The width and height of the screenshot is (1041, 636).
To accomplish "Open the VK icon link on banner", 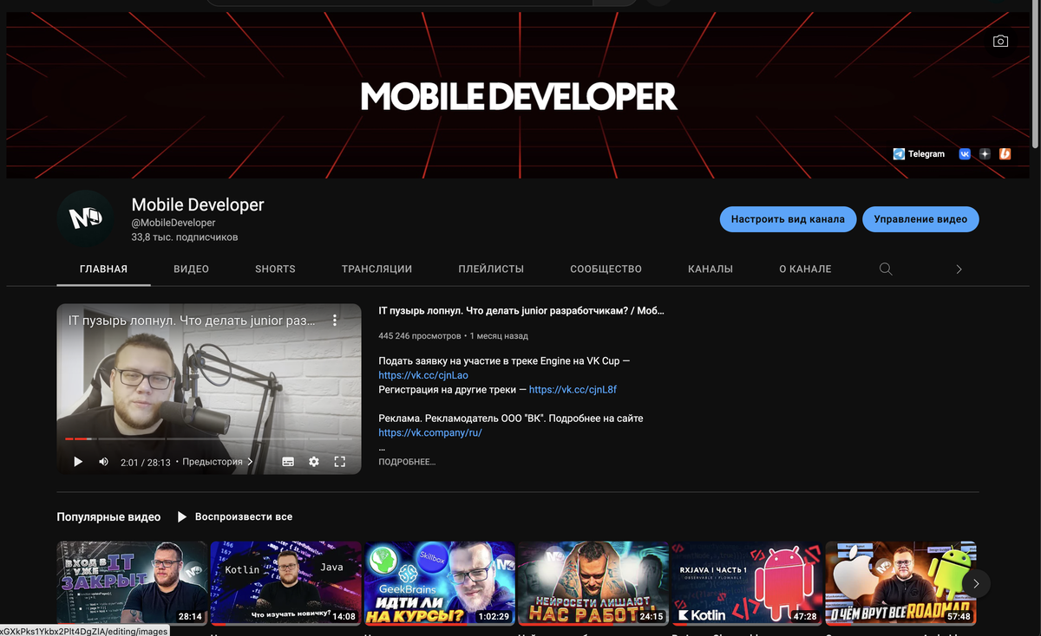I will click(965, 153).
